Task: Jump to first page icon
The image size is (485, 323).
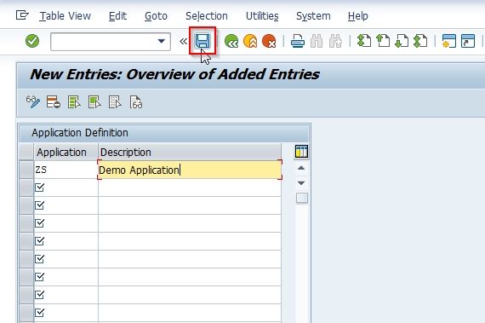Action: (x=364, y=41)
